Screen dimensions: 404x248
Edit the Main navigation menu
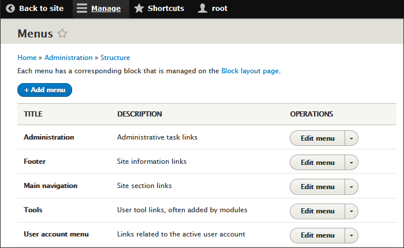[317, 187]
